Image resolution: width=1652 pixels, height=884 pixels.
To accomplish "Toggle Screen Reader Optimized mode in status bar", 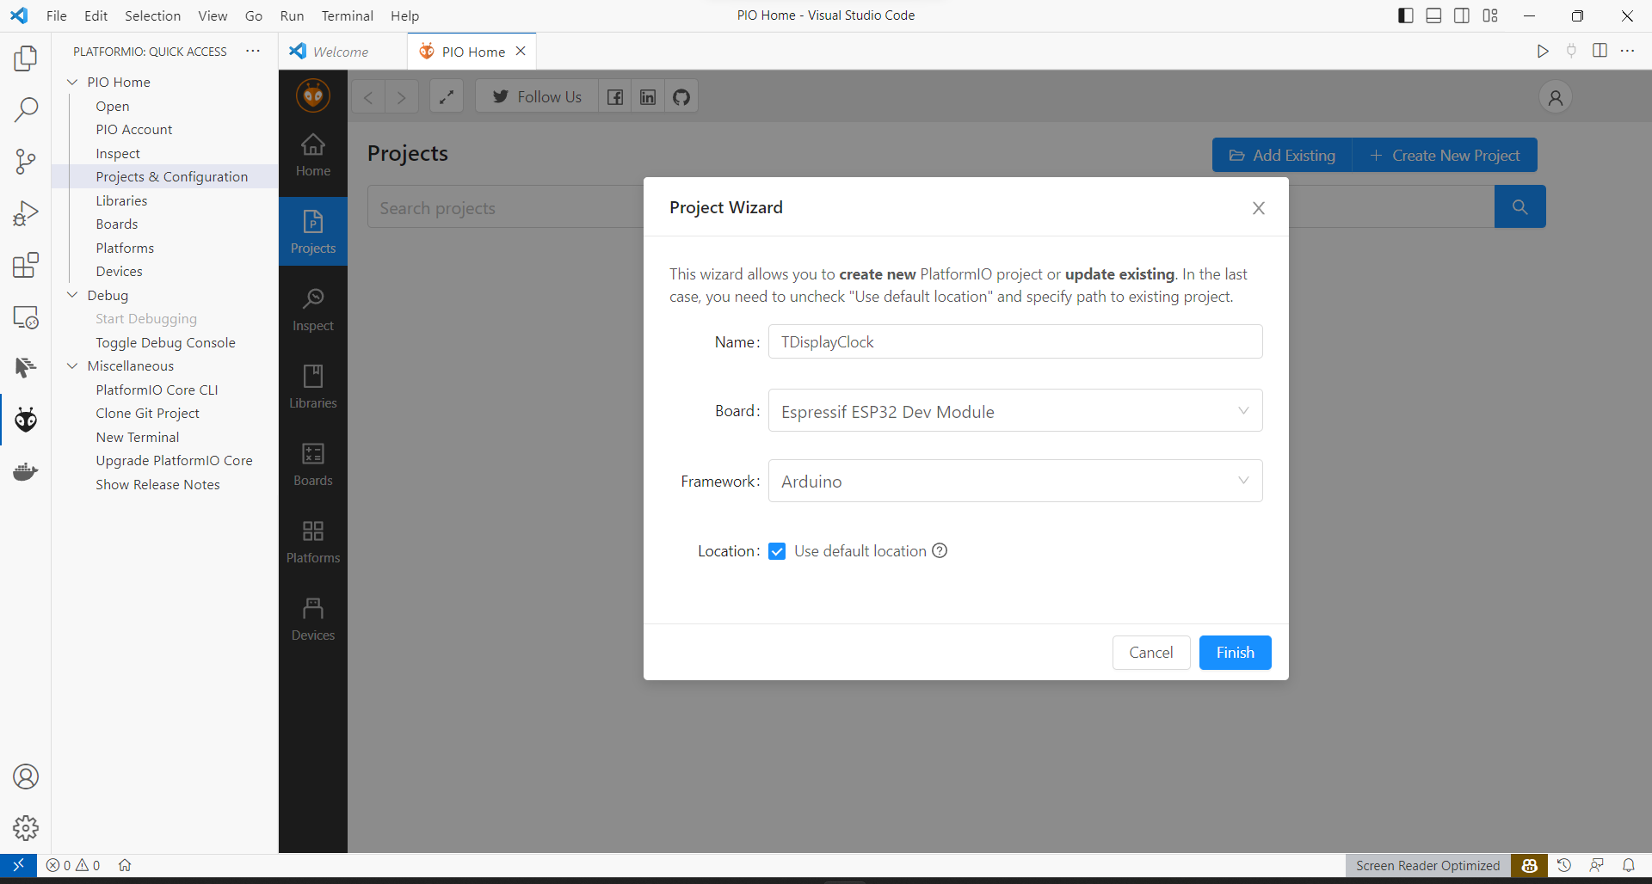I will point(1427,865).
